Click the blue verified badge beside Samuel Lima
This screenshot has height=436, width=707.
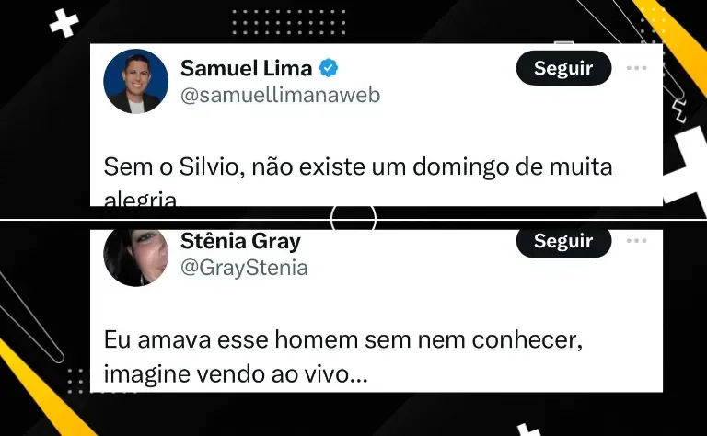(x=329, y=68)
